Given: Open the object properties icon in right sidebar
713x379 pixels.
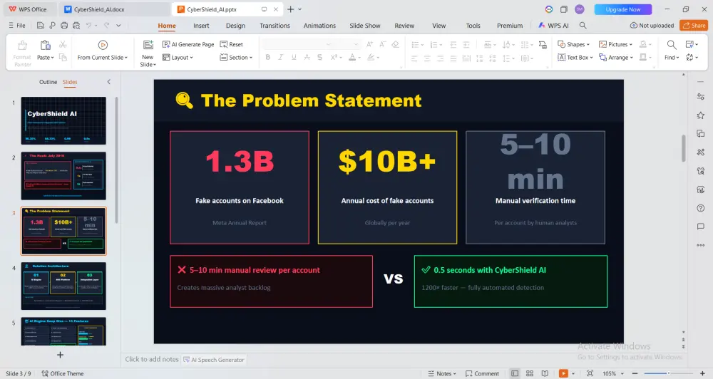Looking at the screenshot, I should click(701, 96).
